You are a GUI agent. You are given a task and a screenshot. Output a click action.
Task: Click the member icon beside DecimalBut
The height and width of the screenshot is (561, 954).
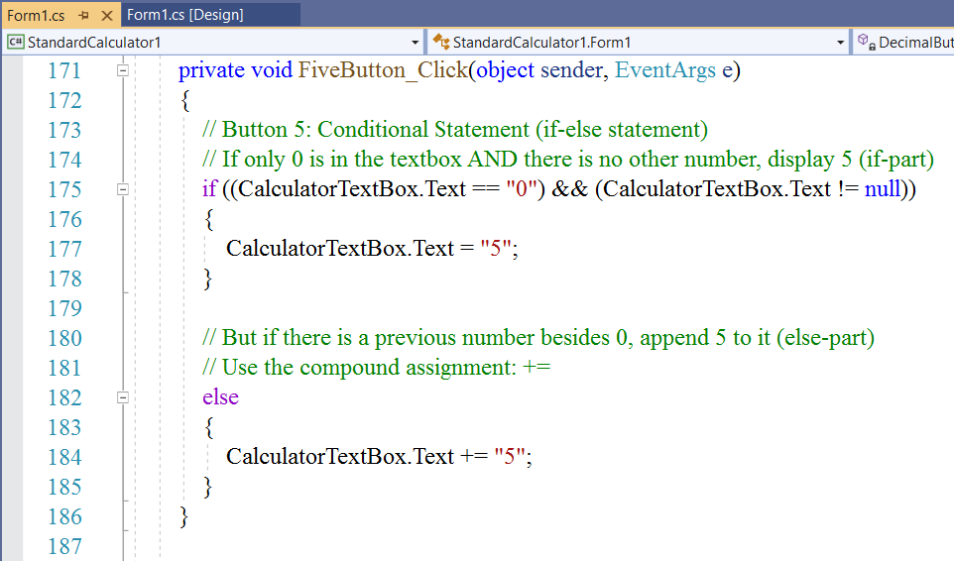click(x=866, y=42)
